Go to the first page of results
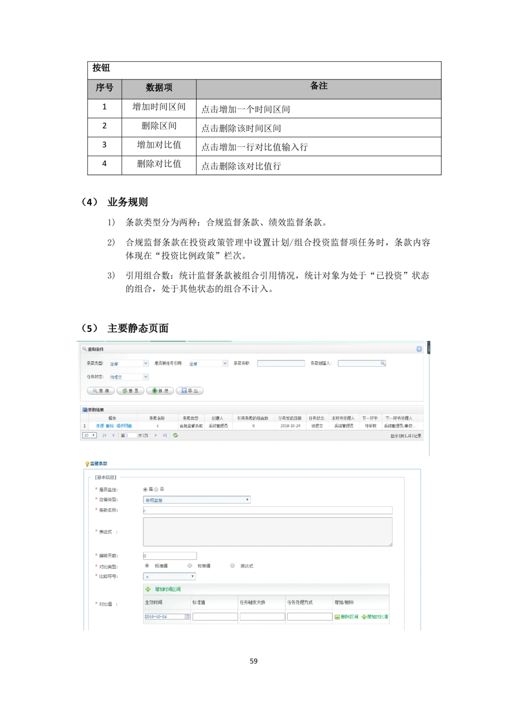Viewport: 507px width, 717px height. click(x=104, y=435)
